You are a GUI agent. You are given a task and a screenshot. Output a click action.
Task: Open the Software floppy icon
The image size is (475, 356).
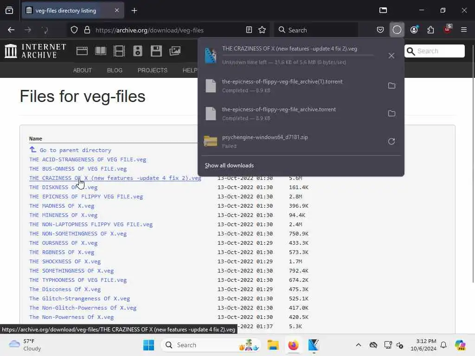coord(156,51)
